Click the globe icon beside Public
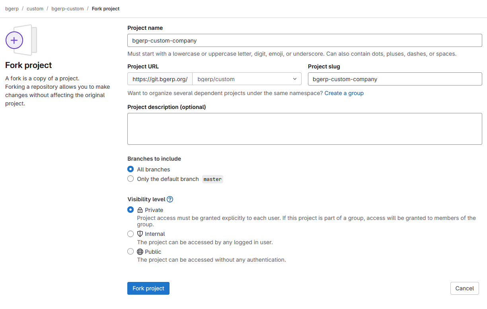 (x=139, y=251)
